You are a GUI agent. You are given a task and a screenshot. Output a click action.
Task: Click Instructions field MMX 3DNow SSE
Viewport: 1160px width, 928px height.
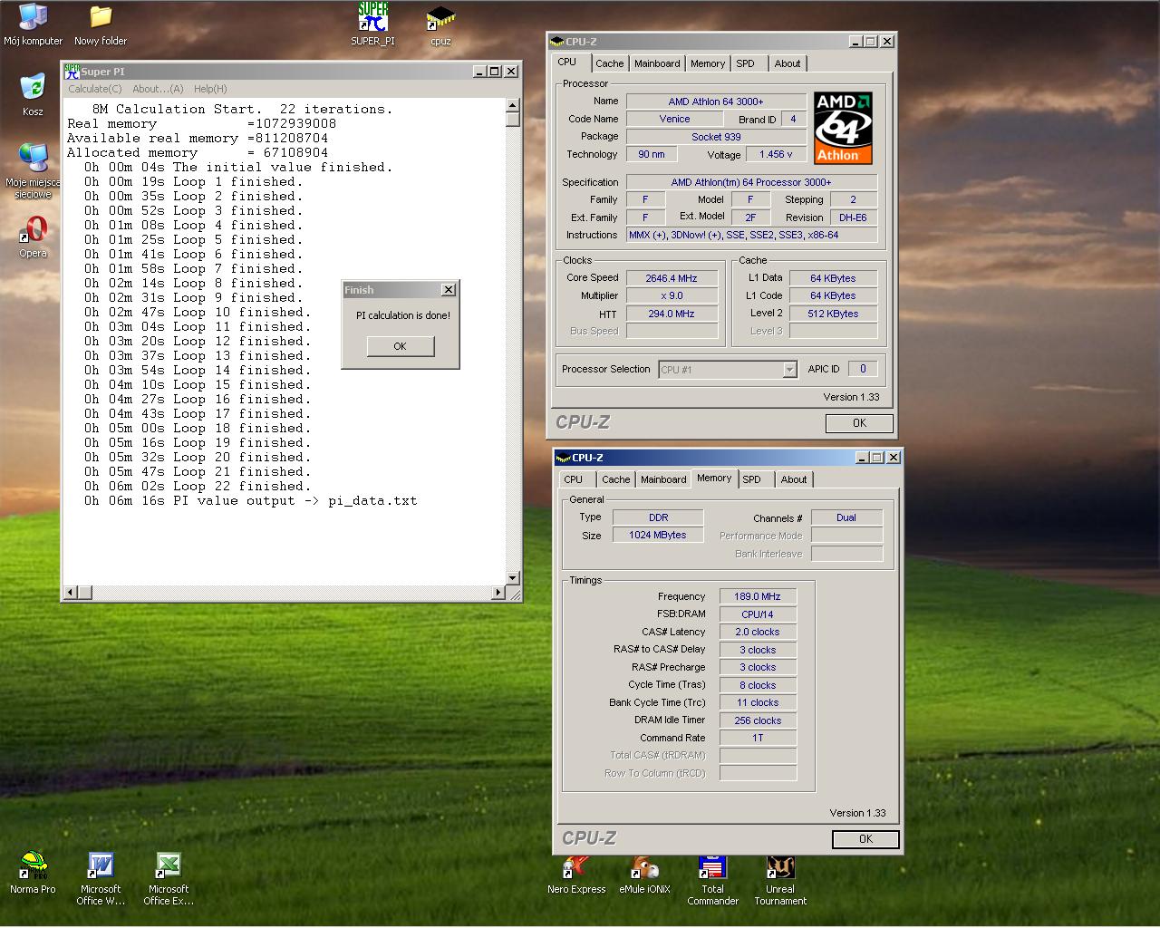point(751,235)
